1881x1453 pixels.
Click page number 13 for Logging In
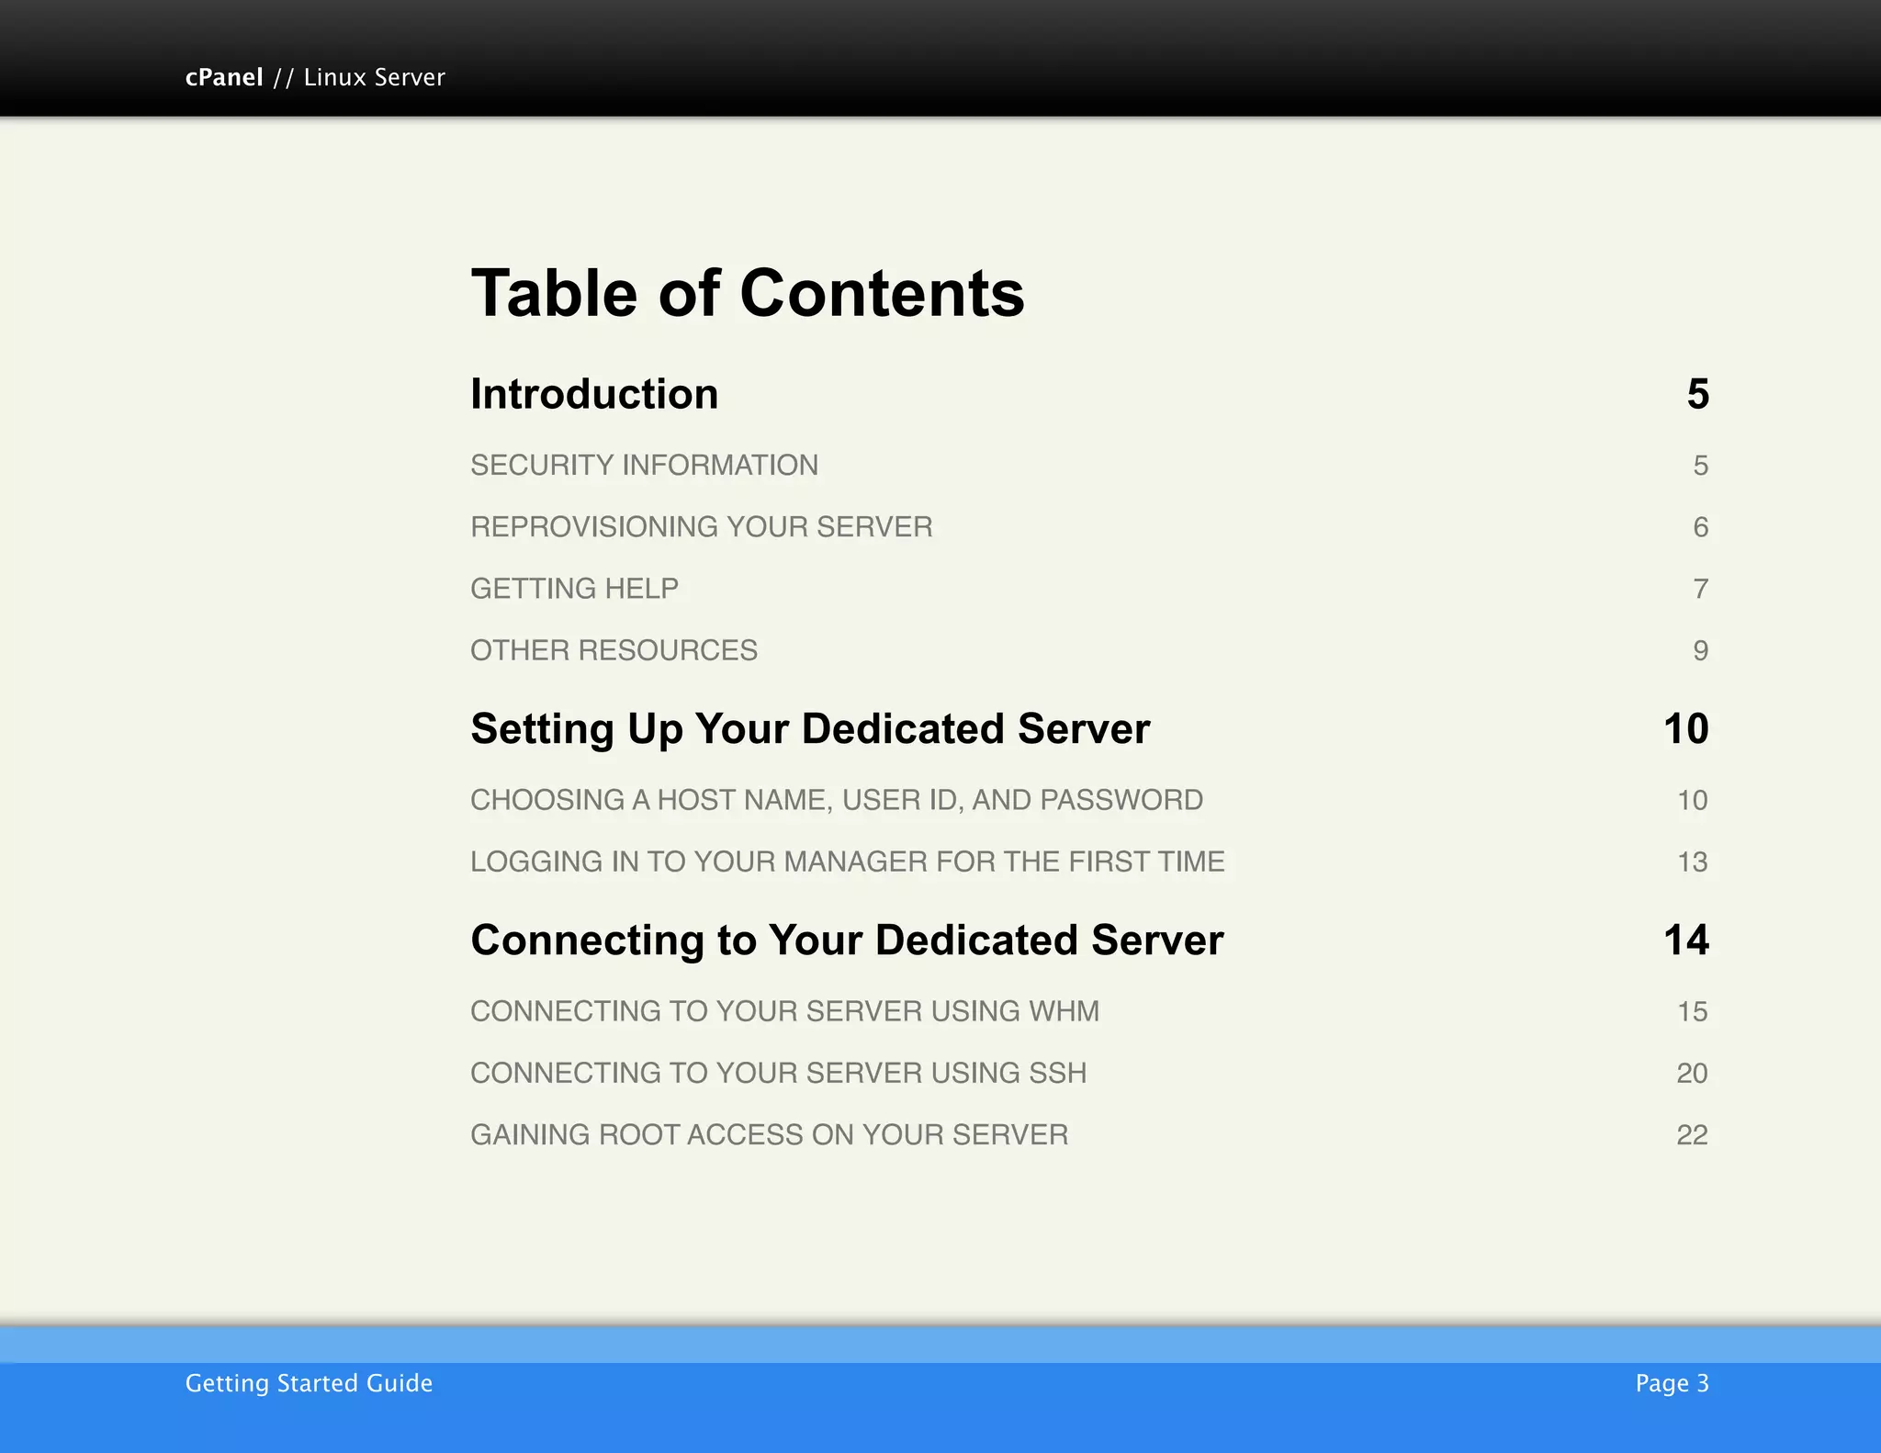[1692, 862]
